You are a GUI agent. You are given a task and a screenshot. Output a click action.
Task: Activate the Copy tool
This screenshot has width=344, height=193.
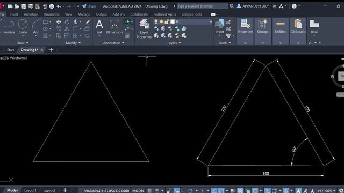(59, 28)
